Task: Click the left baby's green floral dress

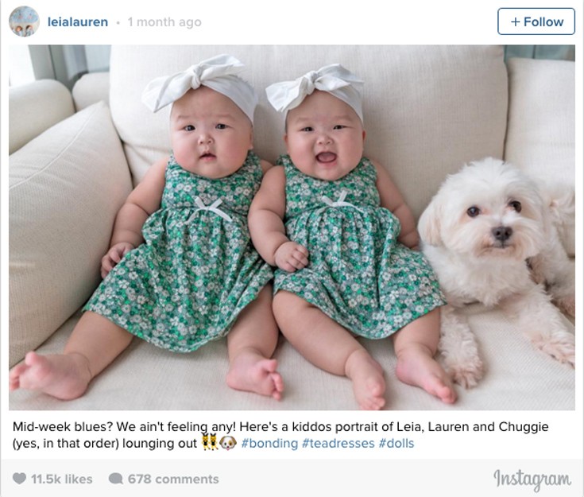Action: (x=179, y=254)
